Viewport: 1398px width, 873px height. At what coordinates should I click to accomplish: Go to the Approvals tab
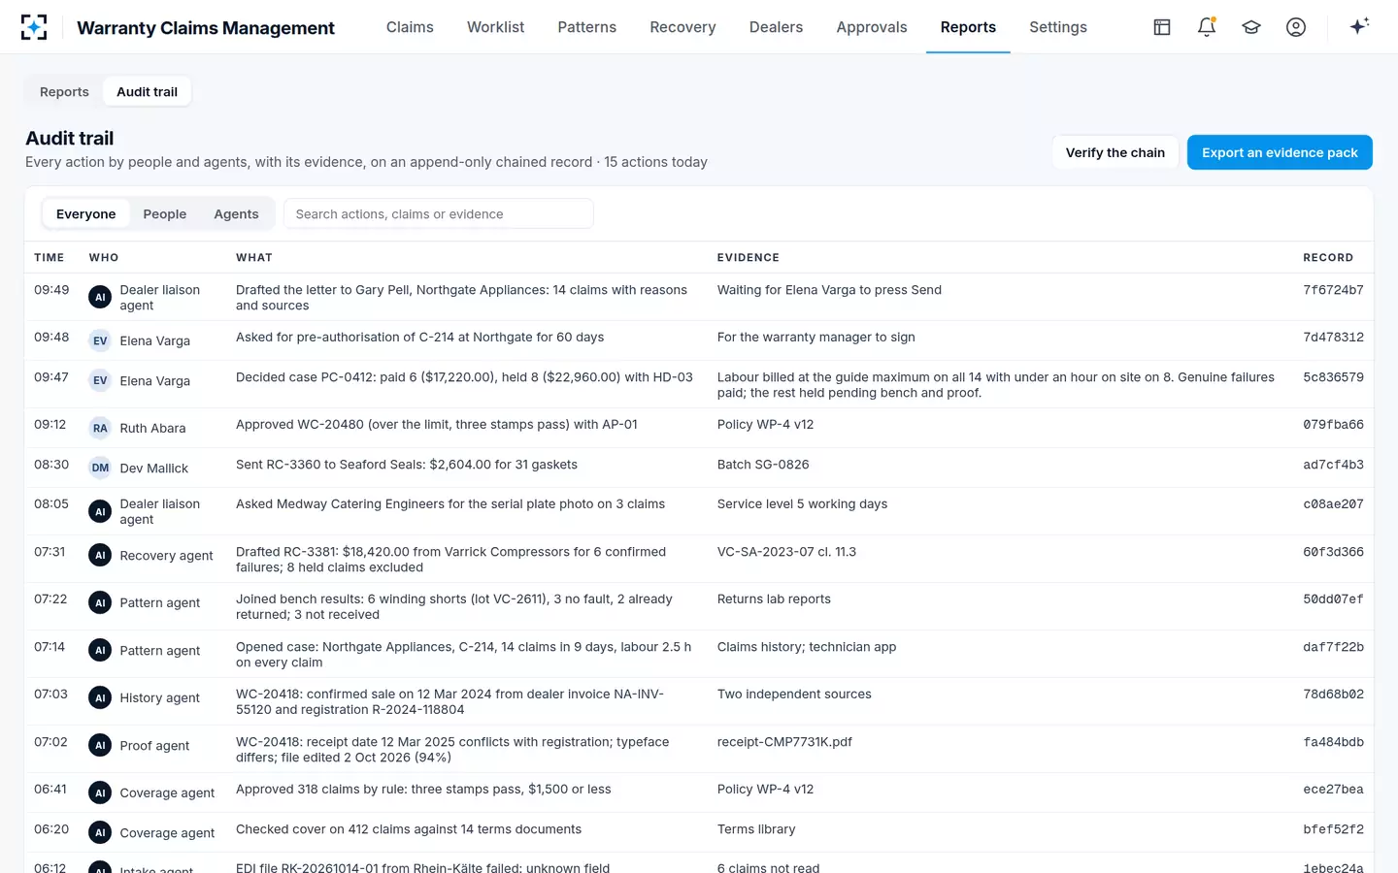(x=872, y=27)
